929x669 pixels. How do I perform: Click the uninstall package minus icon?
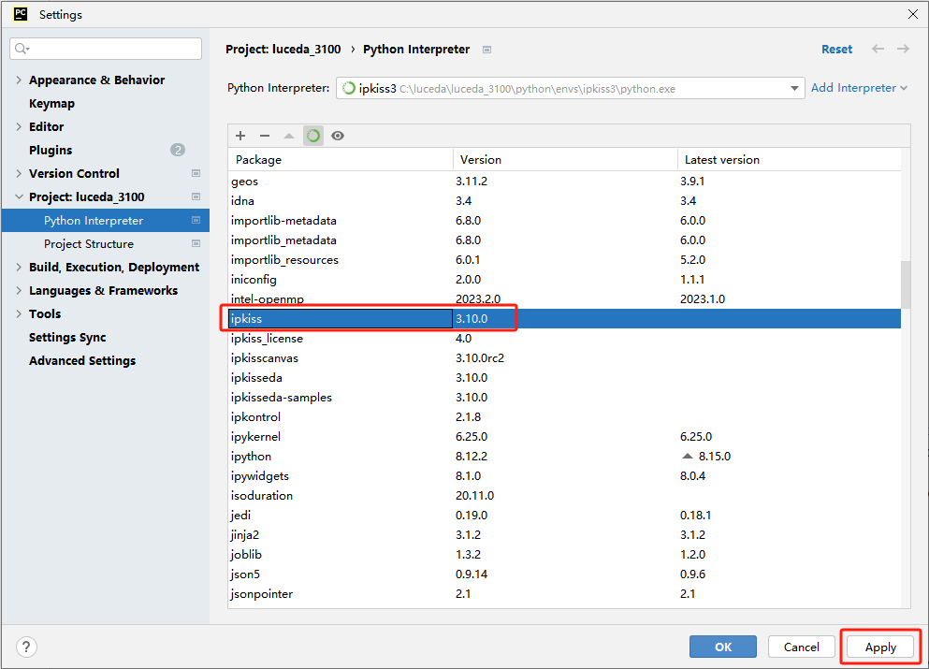click(265, 136)
